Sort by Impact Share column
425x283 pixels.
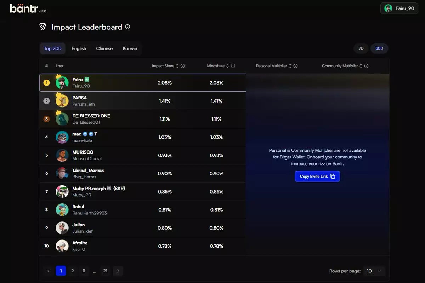click(x=163, y=66)
